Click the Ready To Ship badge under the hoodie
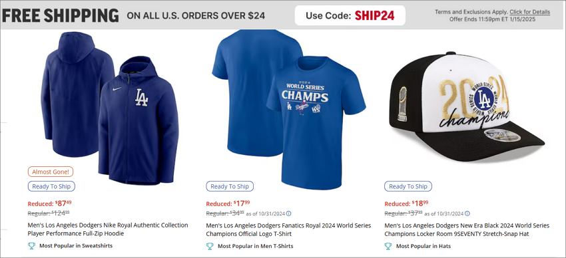 pyautogui.click(x=52, y=186)
